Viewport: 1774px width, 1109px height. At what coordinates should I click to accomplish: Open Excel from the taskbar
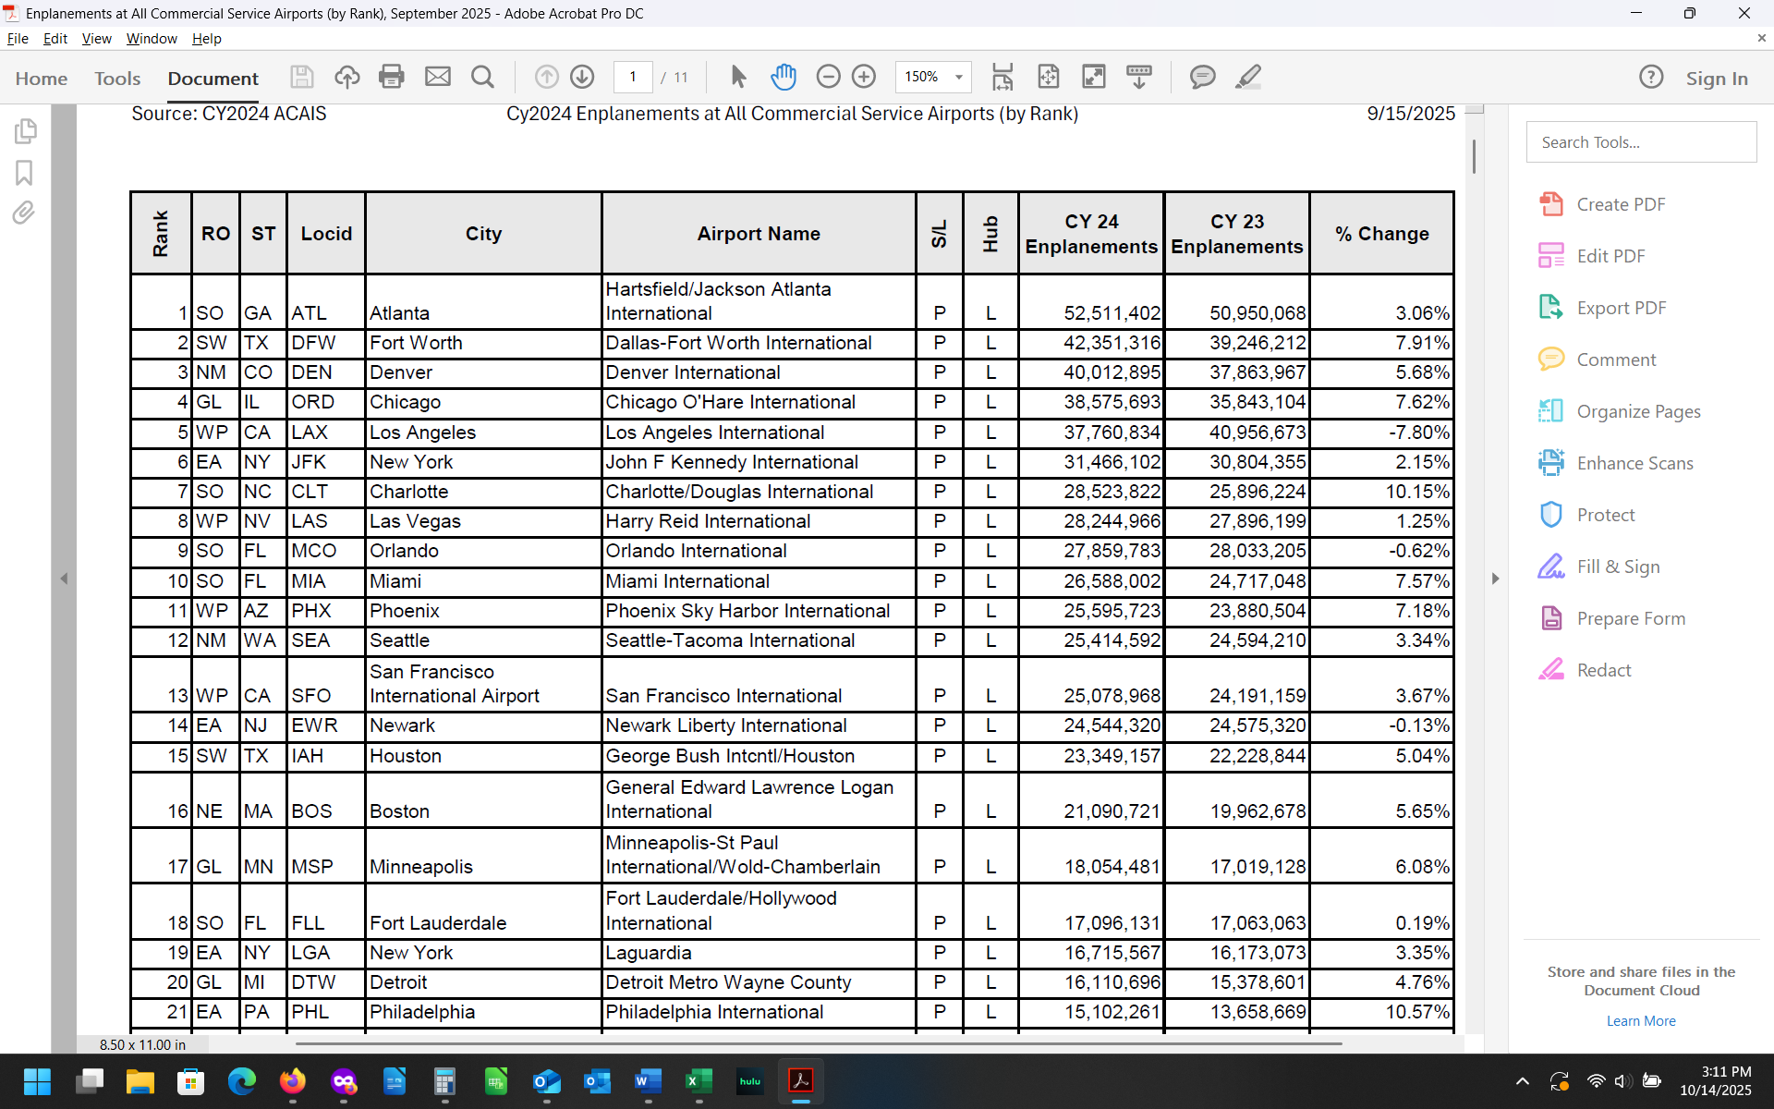(x=699, y=1080)
